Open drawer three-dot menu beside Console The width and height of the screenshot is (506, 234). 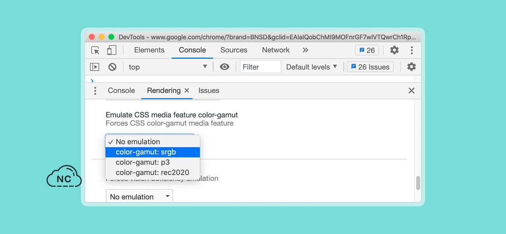95,90
